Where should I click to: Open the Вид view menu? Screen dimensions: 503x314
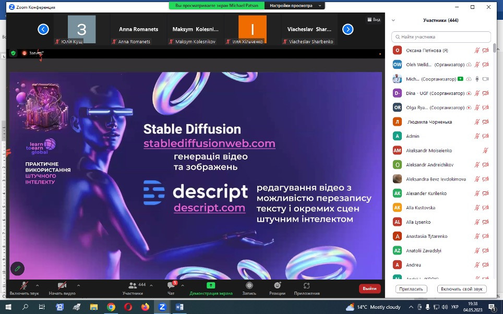point(374,20)
